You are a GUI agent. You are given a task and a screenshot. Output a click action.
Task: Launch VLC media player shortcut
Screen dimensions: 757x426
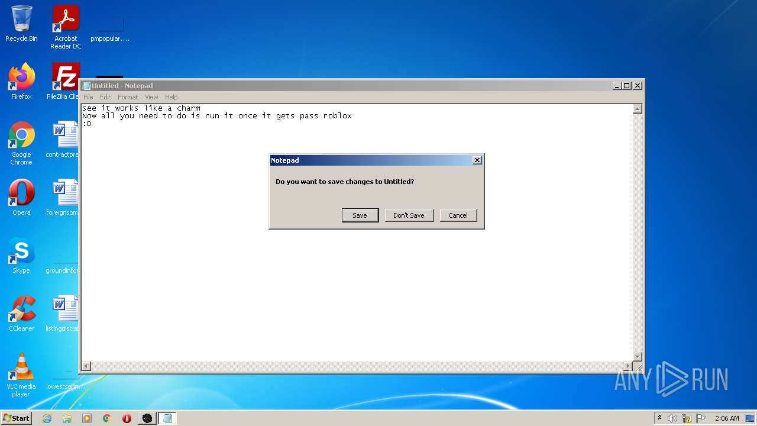21,375
